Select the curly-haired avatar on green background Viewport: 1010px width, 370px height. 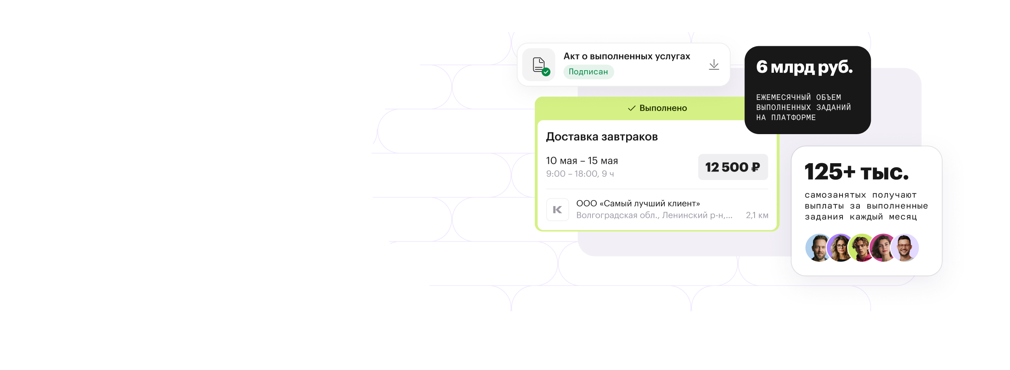861,248
